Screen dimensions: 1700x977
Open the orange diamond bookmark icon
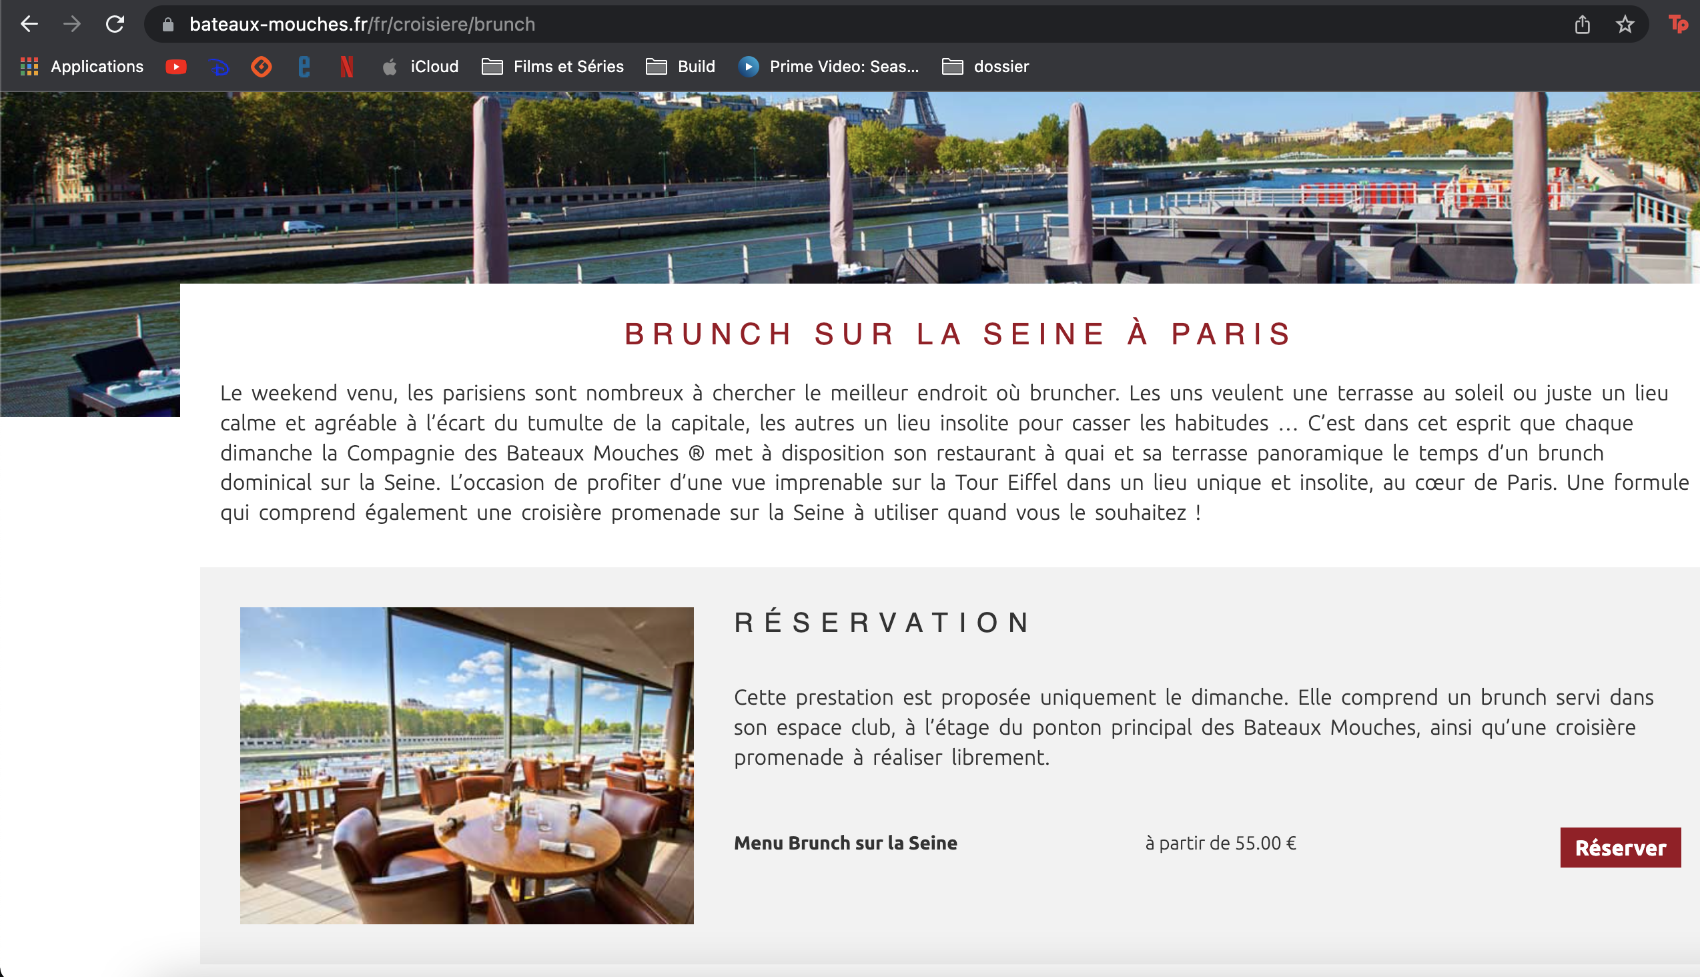click(x=262, y=67)
